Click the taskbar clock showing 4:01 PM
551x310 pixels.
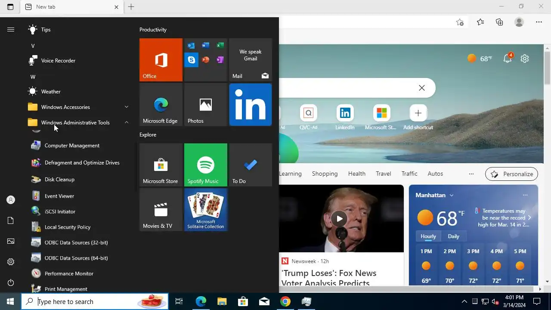pos(514,301)
